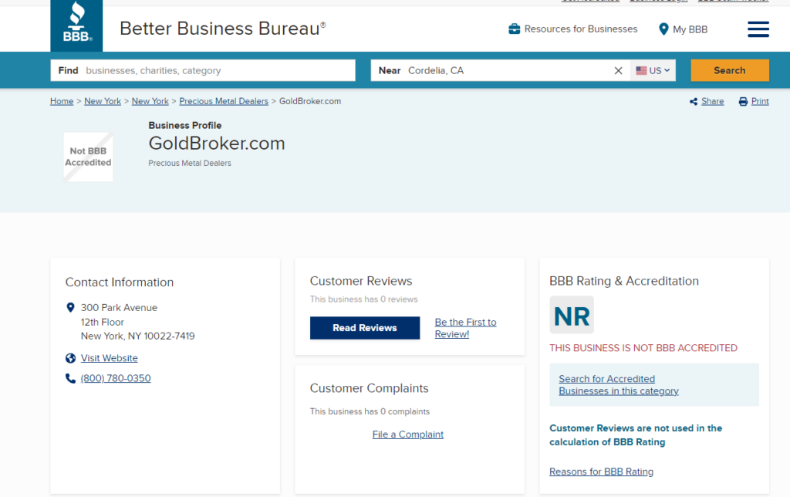Click the Share icon
Viewport: 790px width, 497px height.
click(694, 102)
